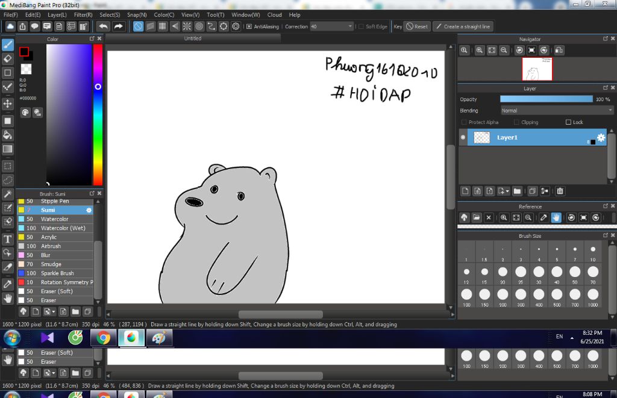This screenshot has width=617, height=398.
Task: Choose the Lasso selection tool
Action: (8, 180)
